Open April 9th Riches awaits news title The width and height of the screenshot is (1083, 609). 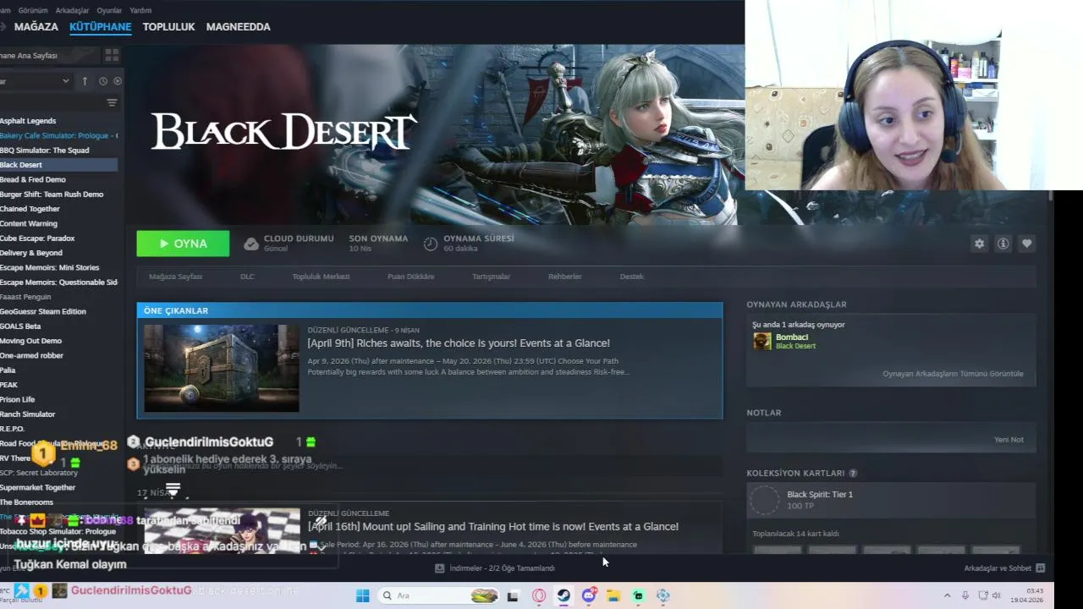459,343
